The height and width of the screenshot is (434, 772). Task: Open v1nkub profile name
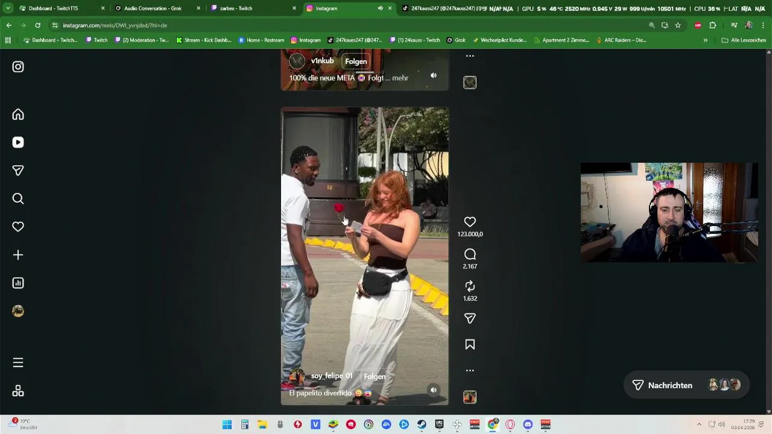322,61
